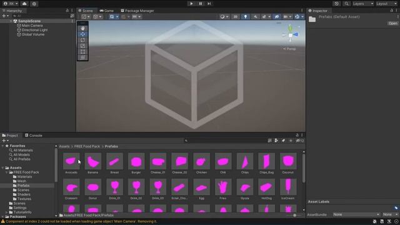Filter assets by type icon
Screen dimensions: 400x225
276,141
